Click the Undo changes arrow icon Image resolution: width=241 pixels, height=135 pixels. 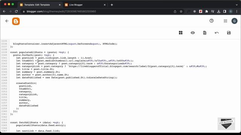pyautogui.click(x=217, y=33)
